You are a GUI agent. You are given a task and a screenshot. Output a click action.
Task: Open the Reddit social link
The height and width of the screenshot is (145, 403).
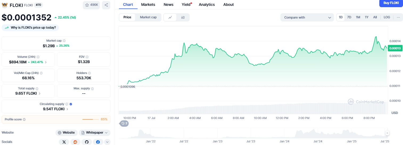click(x=75, y=142)
